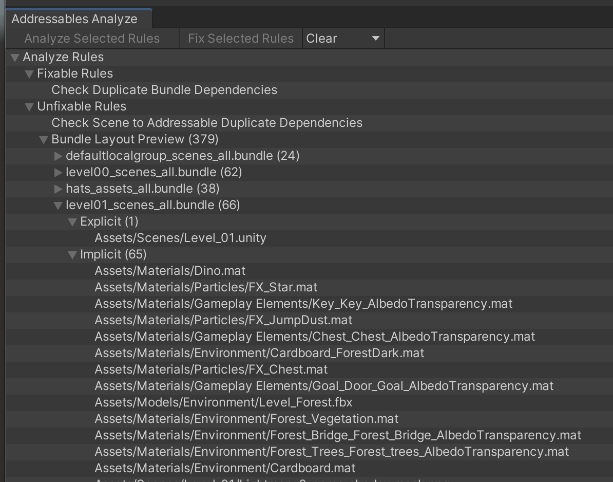The image size is (613, 482).
Task: Click the Fix Selected Rules button
Action: click(240, 38)
